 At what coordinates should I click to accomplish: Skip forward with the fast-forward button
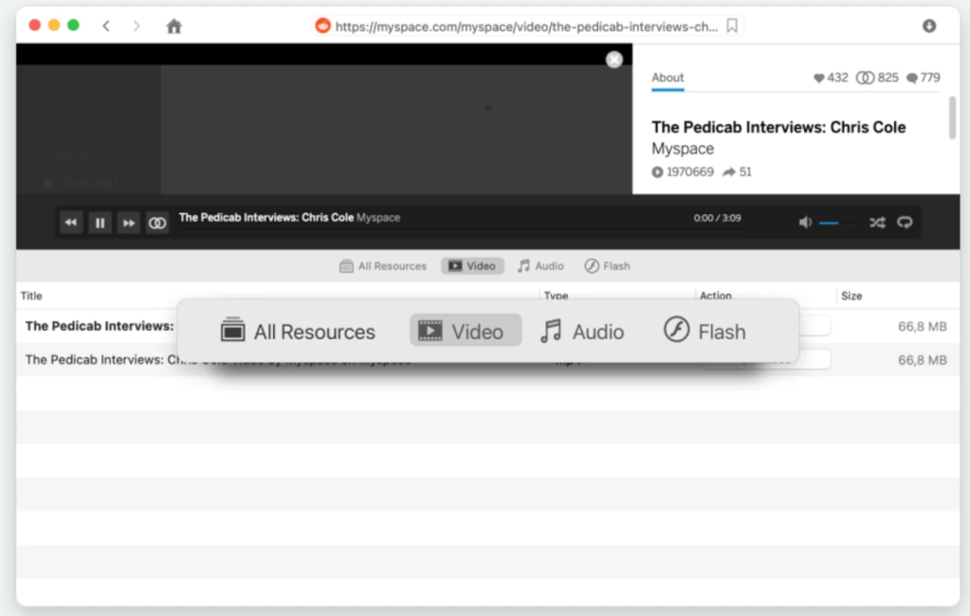(x=128, y=223)
